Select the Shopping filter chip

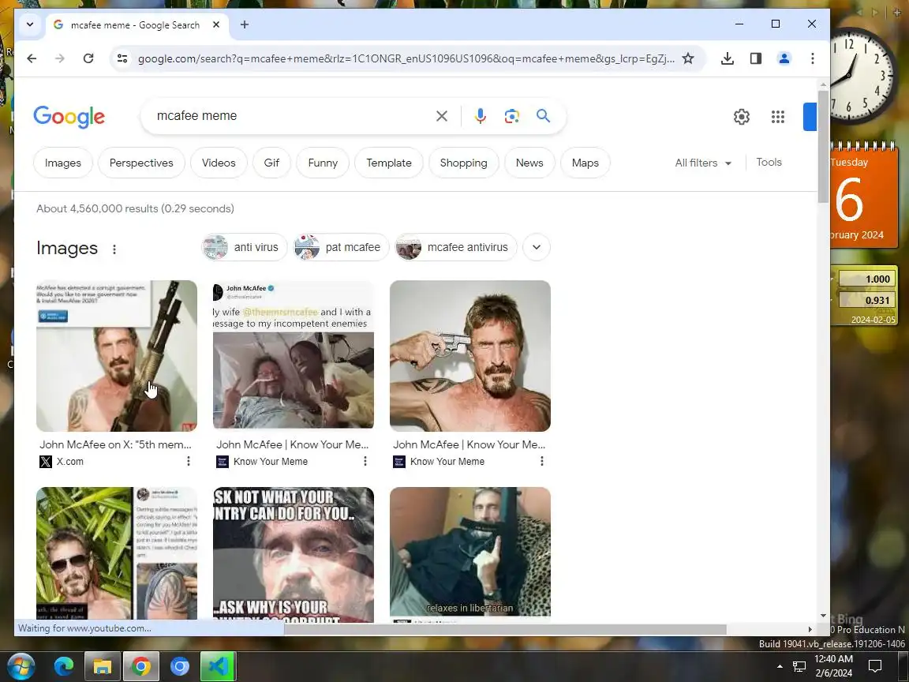tap(463, 163)
